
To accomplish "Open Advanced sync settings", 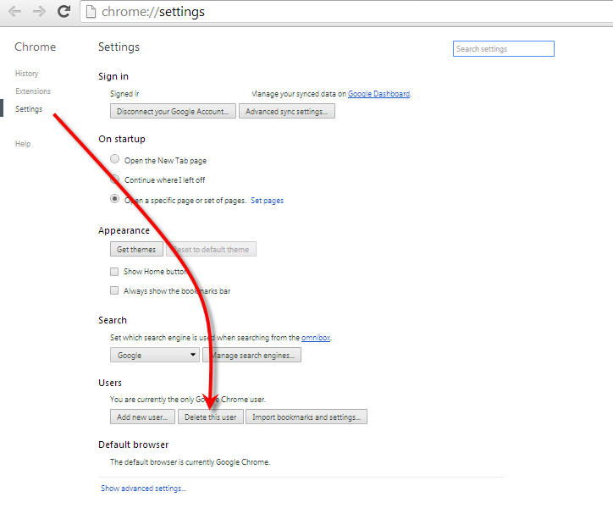I will tap(287, 112).
